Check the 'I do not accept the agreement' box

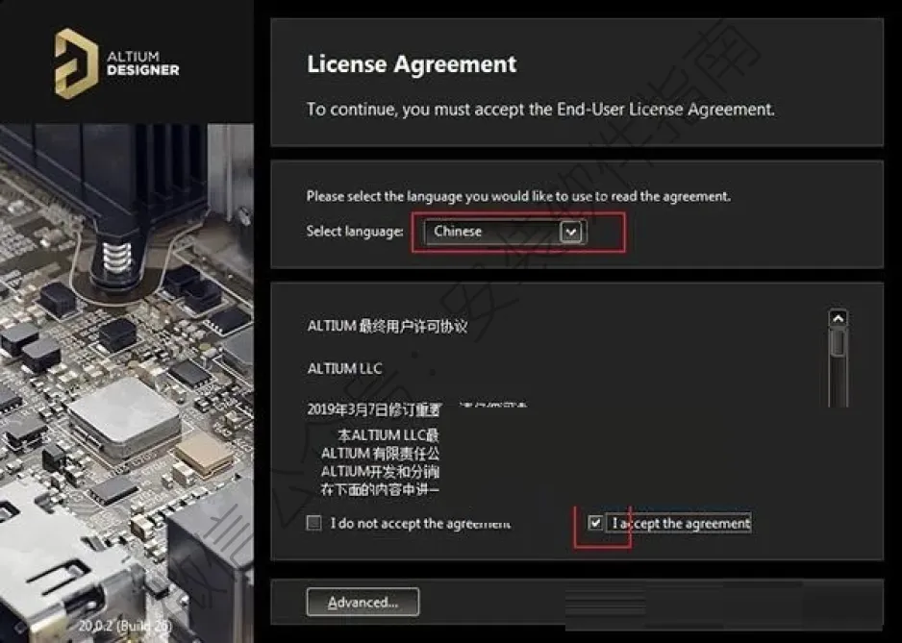(314, 523)
